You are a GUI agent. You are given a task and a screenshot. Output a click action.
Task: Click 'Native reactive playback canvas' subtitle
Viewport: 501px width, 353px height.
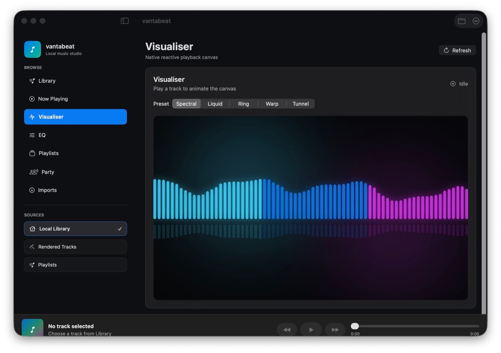182,57
